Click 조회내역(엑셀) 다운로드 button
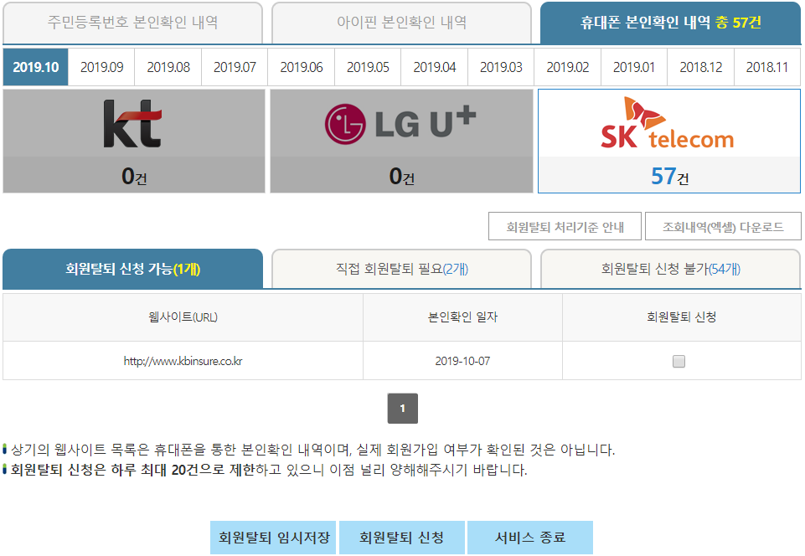Image resolution: width=805 pixels, height=556 pixels. [x=723, y=226]
